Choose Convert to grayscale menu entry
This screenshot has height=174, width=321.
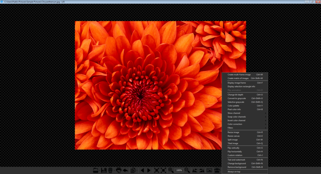tap(237, 98)
